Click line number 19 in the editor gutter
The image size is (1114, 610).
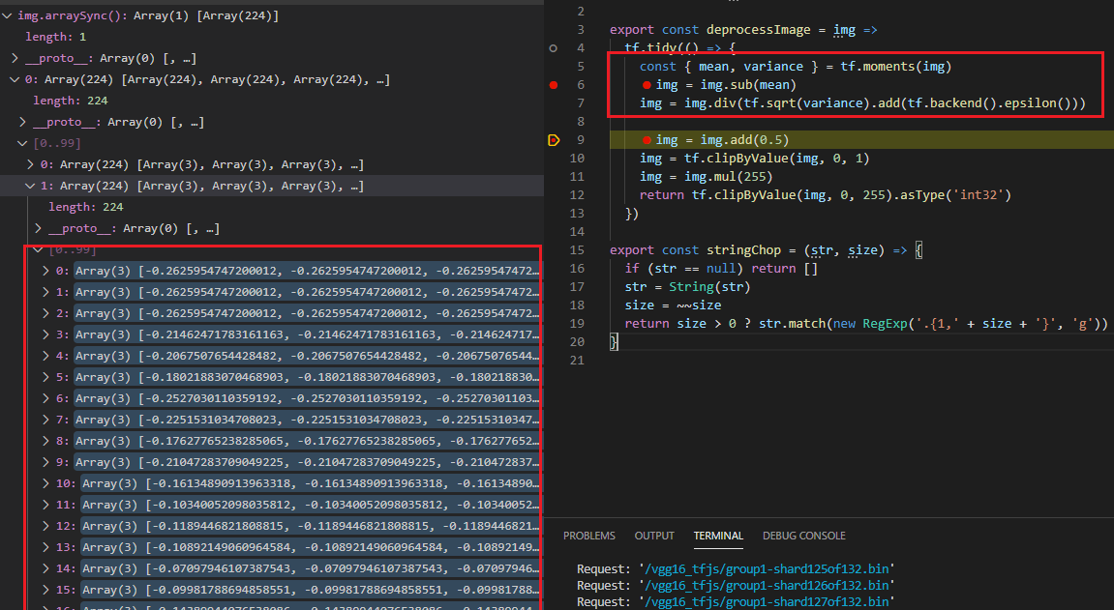point(577,324)
